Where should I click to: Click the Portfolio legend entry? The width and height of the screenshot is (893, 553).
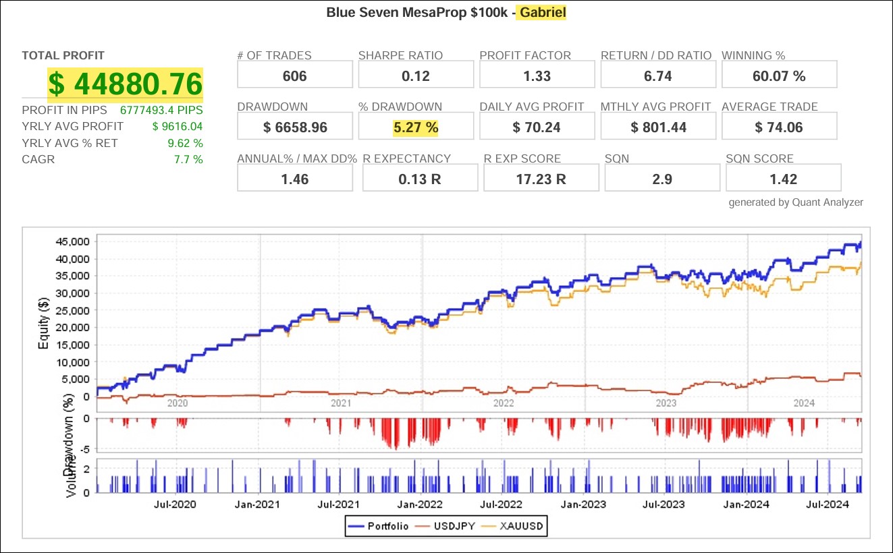pos(379,526)
